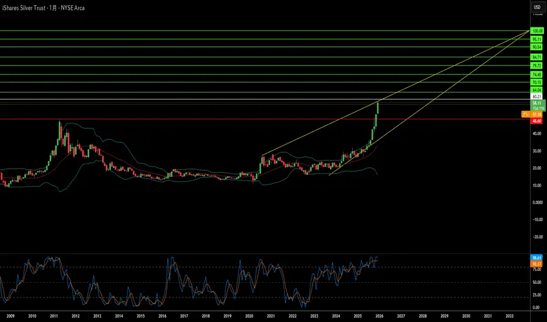Click the 70.15 price level label
This screenshot has height=322, width=547.
[x=537, y=83]
